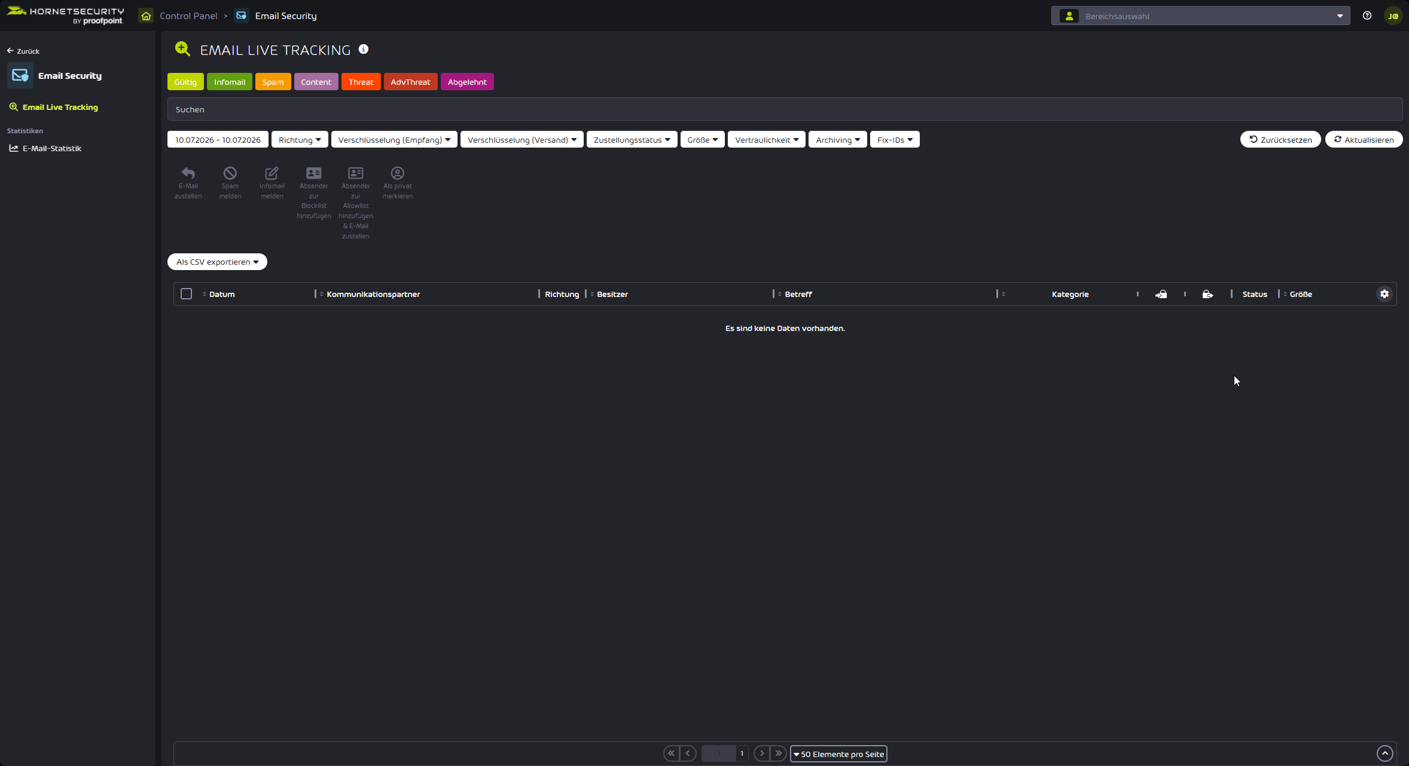The width and height of the screenshot is (1409, 766).
Task: Go to Control Panel home icon
Action: click(x=146, y=16)
